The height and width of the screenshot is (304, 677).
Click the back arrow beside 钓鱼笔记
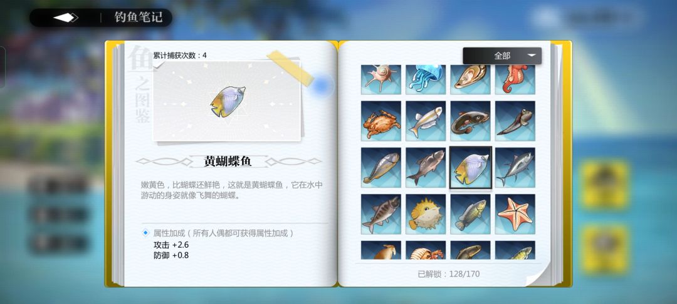(x=65, y=18)
